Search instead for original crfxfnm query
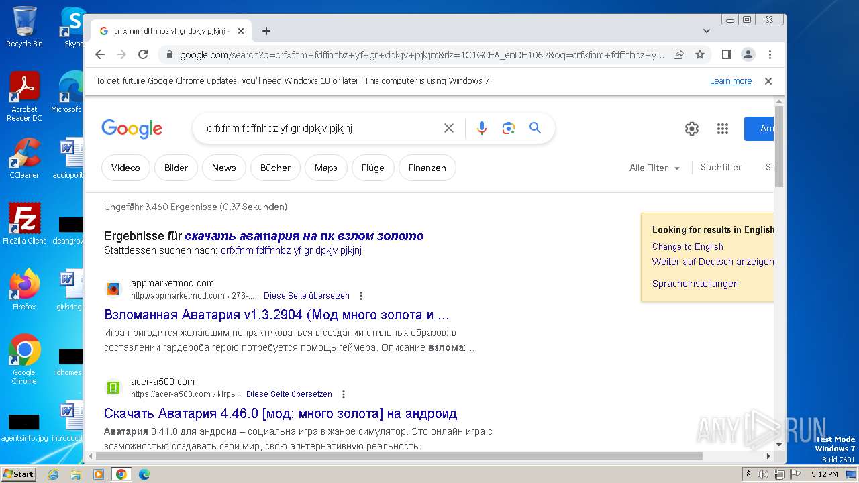Viewport: 859px width, 483px height. pos(291,250)
